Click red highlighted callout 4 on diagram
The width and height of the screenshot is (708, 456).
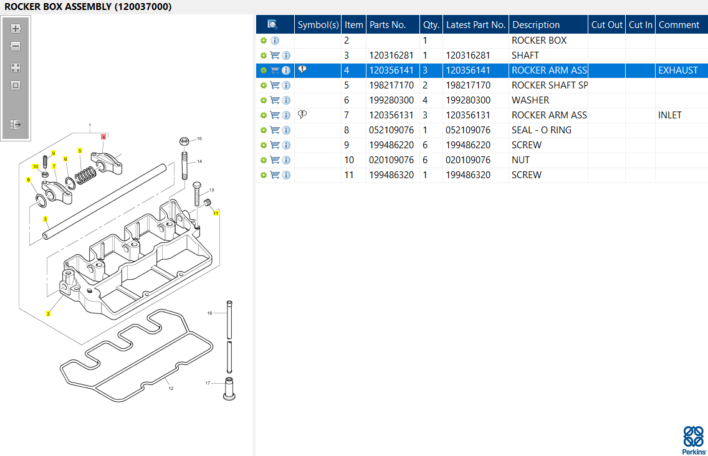(103, 136)
